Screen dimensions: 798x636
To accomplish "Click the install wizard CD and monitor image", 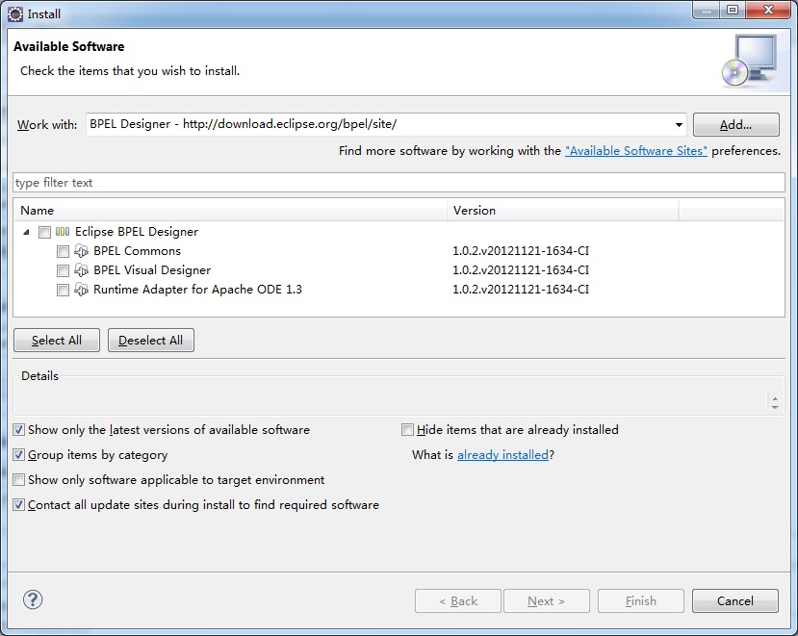I will tap(749, 60).
